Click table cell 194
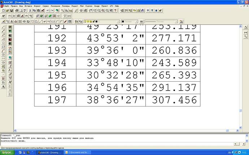Image resolution: width=249 pixels, height=155 pixels. [x=55, y=63]
